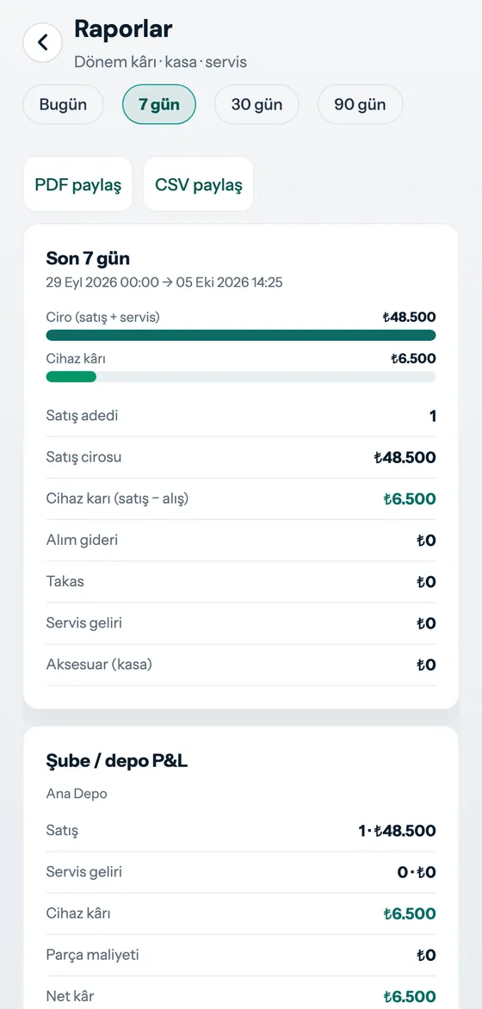
Task: Tap the back arrow icon
Action: coord(42,42)
